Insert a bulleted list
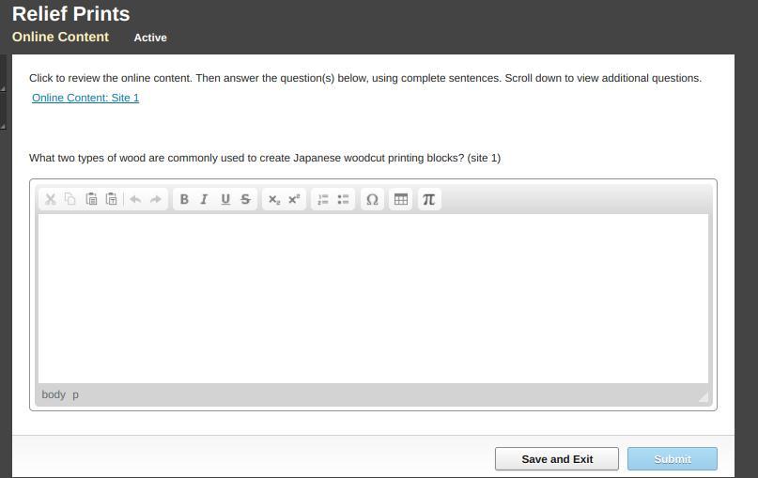This screenshot has height=478, width=758. pyautogui.click(x=343, y=199)
